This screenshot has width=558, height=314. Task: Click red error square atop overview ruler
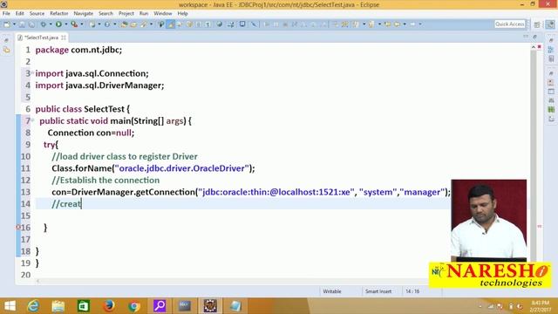[540, 46]
